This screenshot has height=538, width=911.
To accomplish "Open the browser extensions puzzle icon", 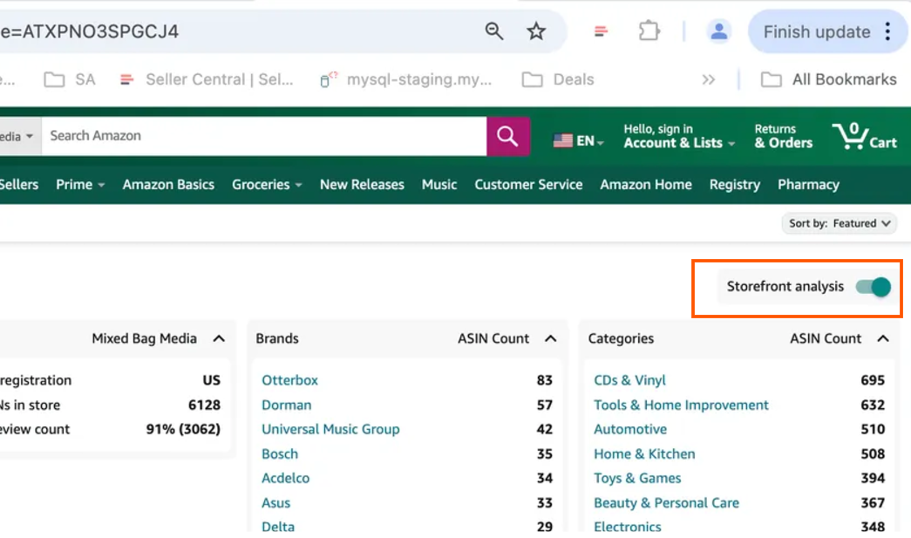I will coord(649,32).
